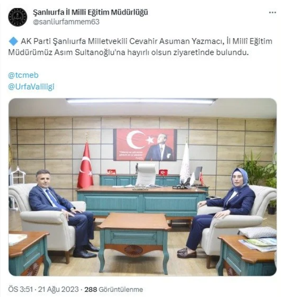Open the three-dot more options menu
281x297 pixels.
272,13
